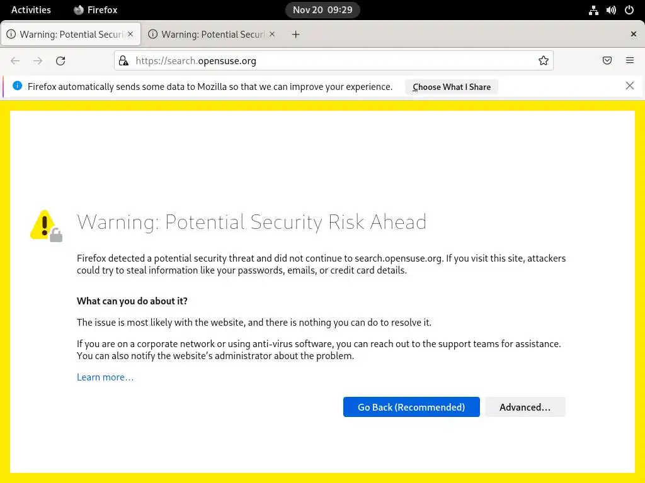Image resolution: width=645 pixels, height=483 pixels.
Task: Open a new tab with the plus button
Action: (x=296, y=35)
